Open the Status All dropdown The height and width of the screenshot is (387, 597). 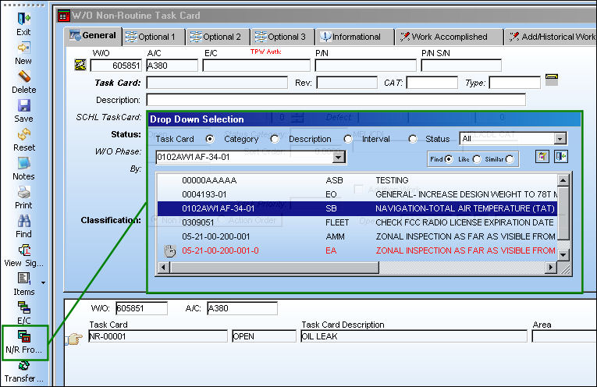pos(560,139)
